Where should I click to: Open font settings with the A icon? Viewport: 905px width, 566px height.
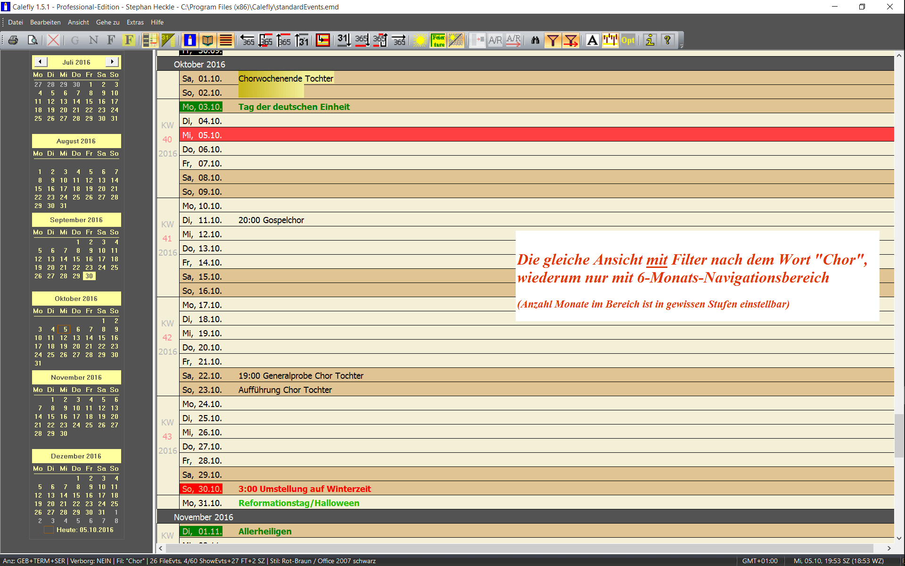click(592, 40)
